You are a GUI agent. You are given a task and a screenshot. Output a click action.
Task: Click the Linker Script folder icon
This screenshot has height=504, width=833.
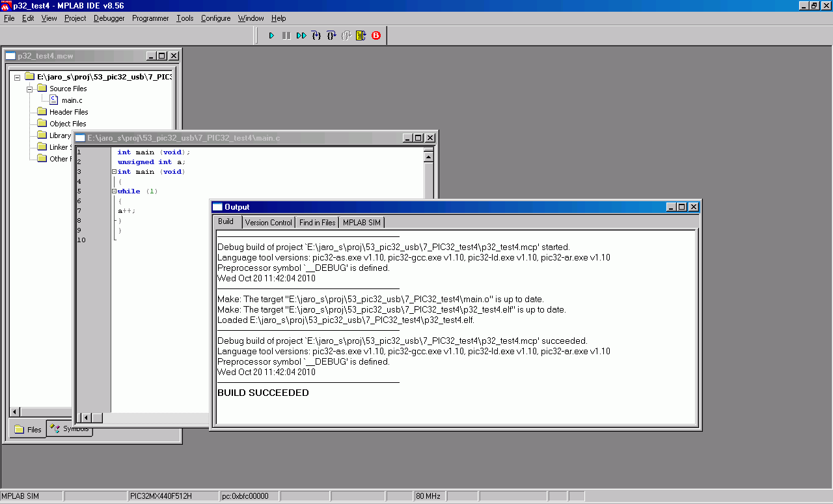tap(42, 147)
